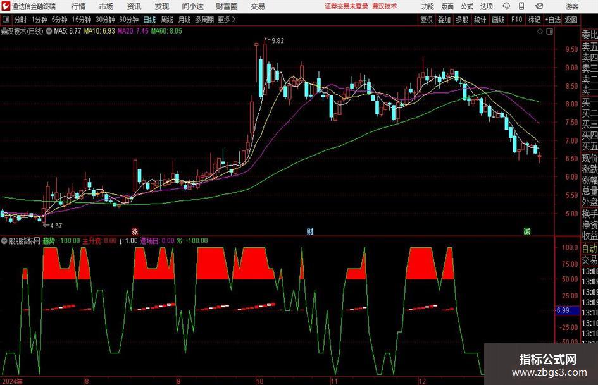Switch to the 60分钟 period tab
598x385 pixels.
pyautogui.click(x=128, y=20)
